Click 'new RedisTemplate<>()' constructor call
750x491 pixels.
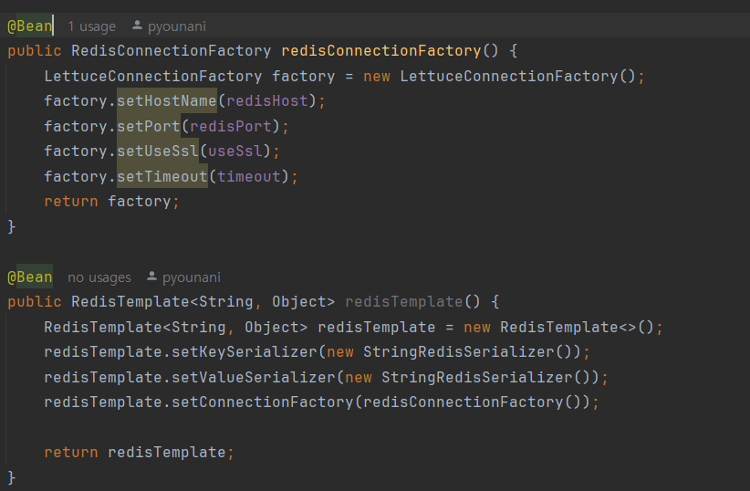(558, 328)
